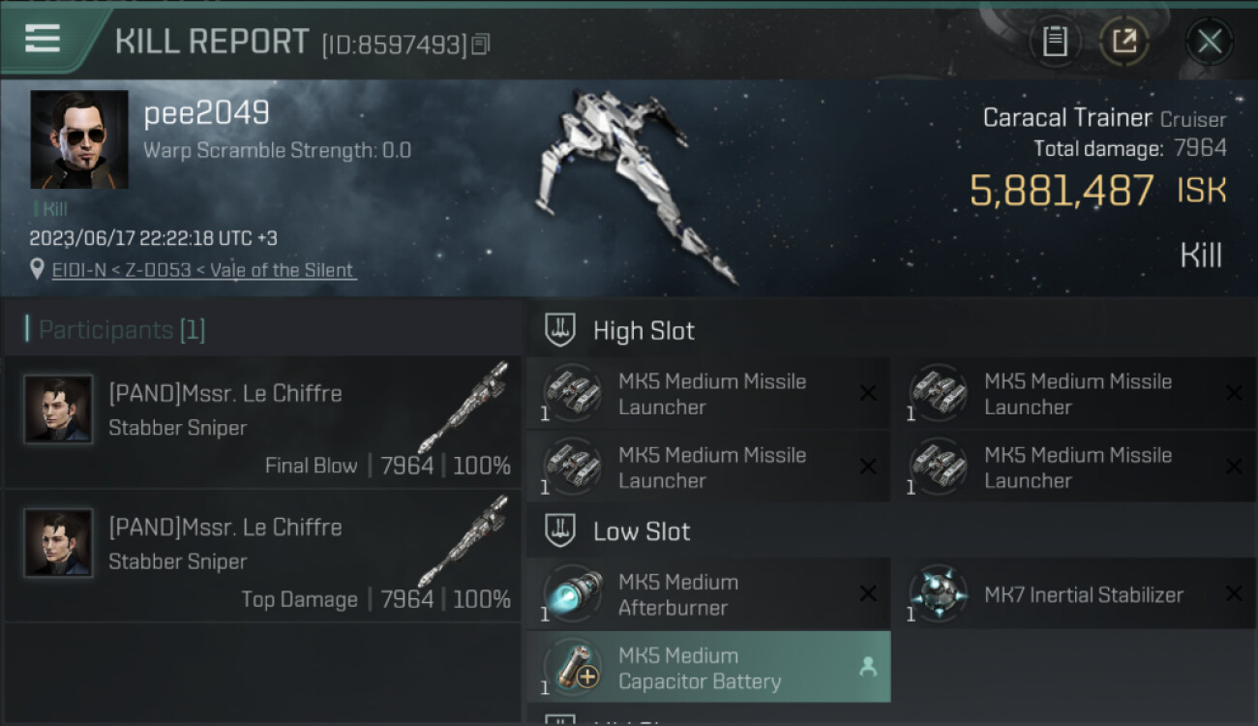Viewport: 1258px width, 726px height.
Task: Click the High Slot section icon
Action: tap(561, 330)
